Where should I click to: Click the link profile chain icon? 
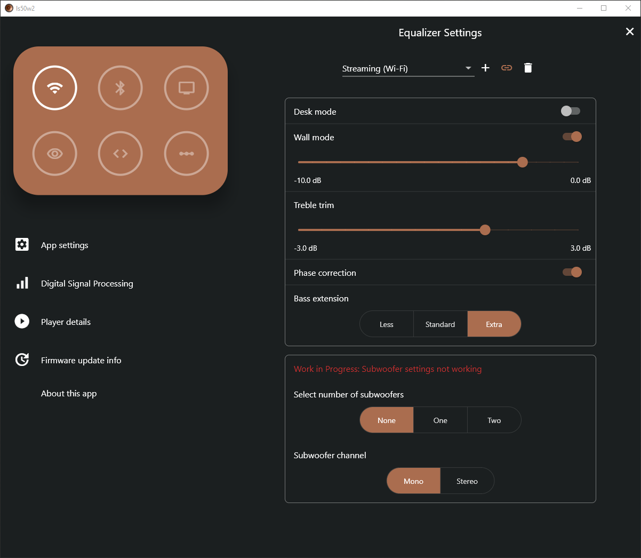[x=506, y=68]
